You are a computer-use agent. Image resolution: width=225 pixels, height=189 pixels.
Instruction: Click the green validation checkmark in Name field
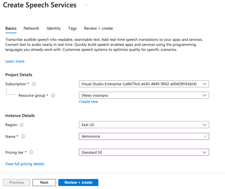pyautogui.click(x=206, y=136)
